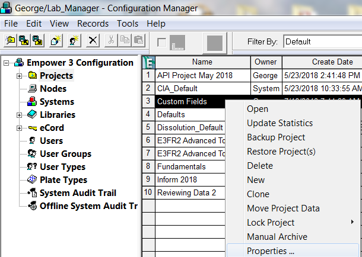Screen dimensions: 362x257
Task: Select the System Audit Trail icon
Action: tap(32, 192)
